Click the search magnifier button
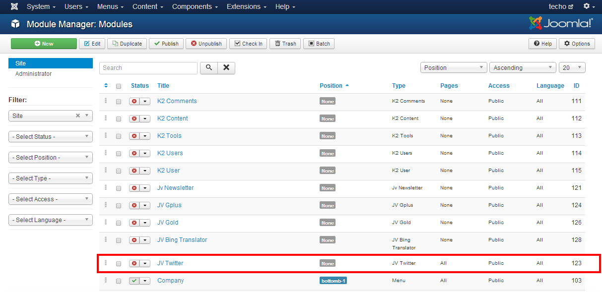602x292 pixels. tap(209, 68)
